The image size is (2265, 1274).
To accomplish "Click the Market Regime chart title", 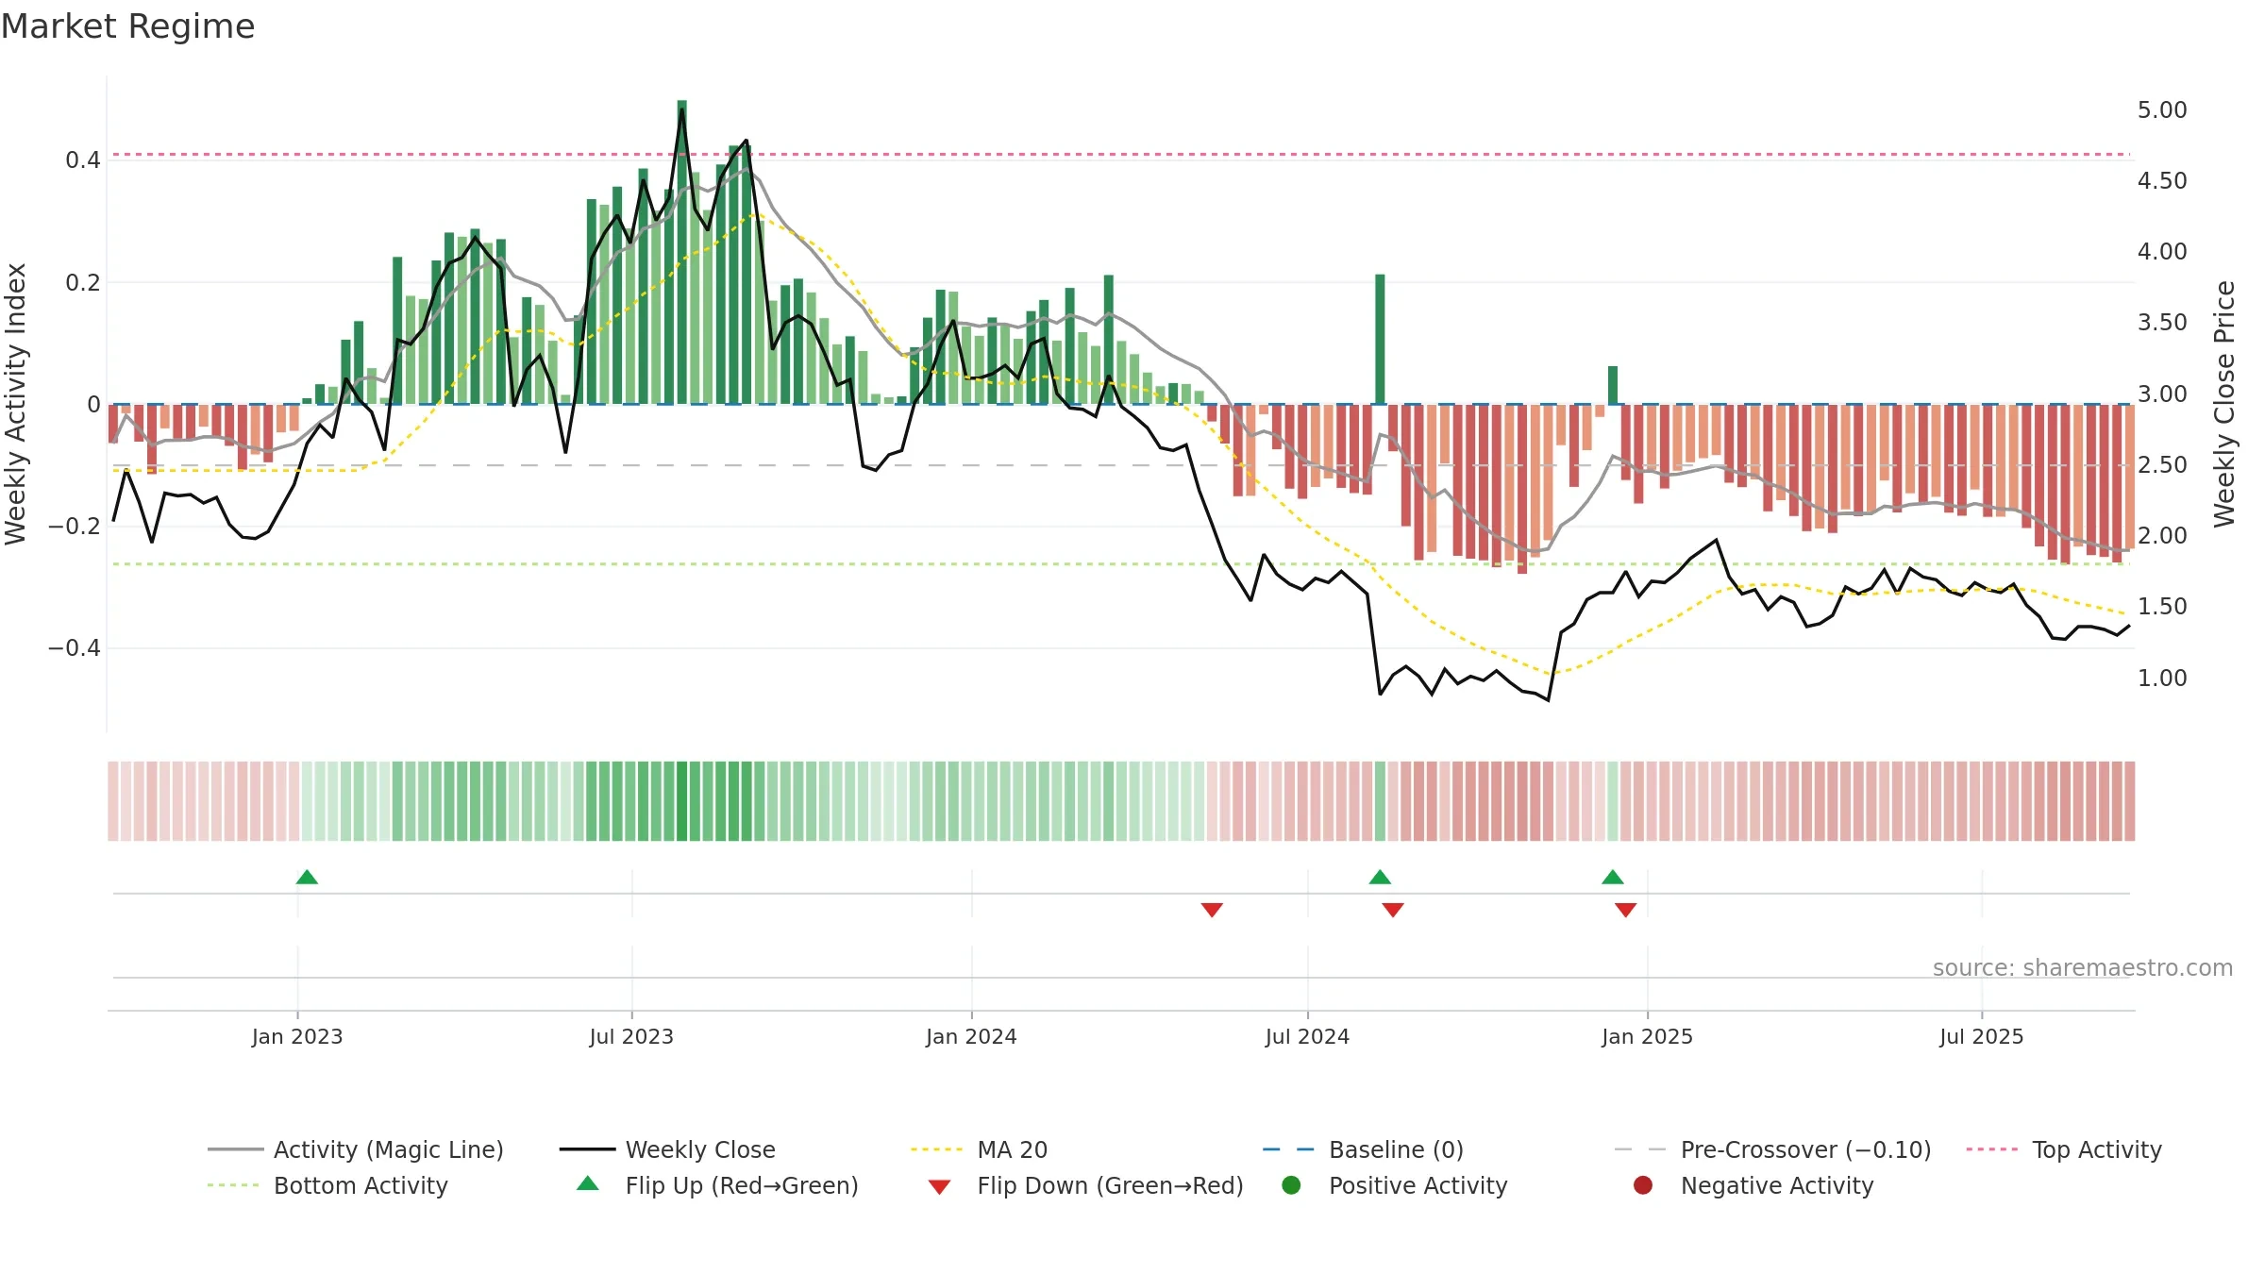I will pos(128,26).
